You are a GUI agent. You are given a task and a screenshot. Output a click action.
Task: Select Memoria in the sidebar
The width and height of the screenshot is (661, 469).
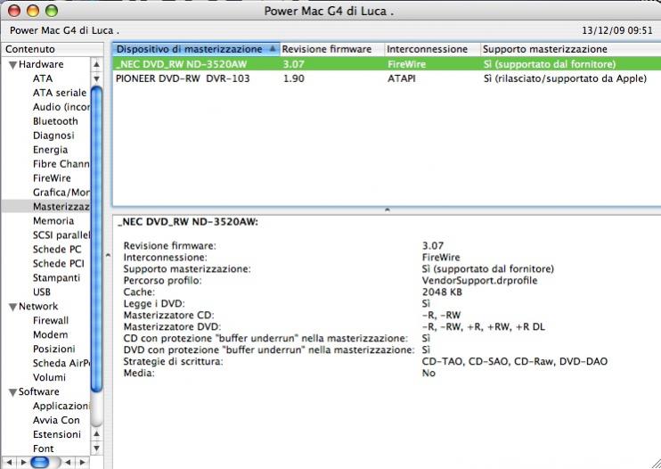pyautogui.click(x=53, y=221)
